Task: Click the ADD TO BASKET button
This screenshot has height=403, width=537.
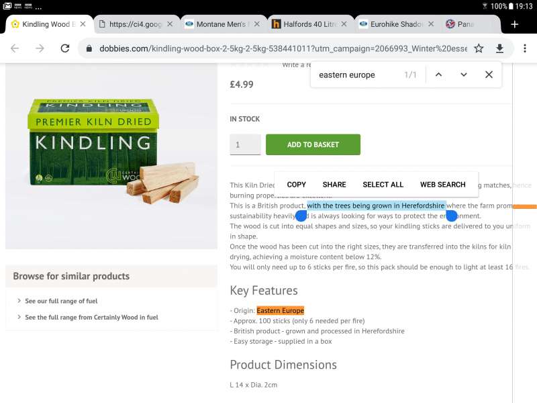Action: (313, 144)
